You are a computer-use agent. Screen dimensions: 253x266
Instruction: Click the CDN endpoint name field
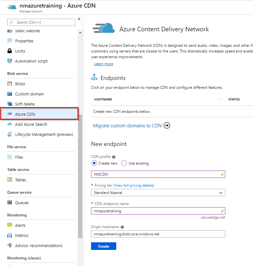click(x=156, y=211)
